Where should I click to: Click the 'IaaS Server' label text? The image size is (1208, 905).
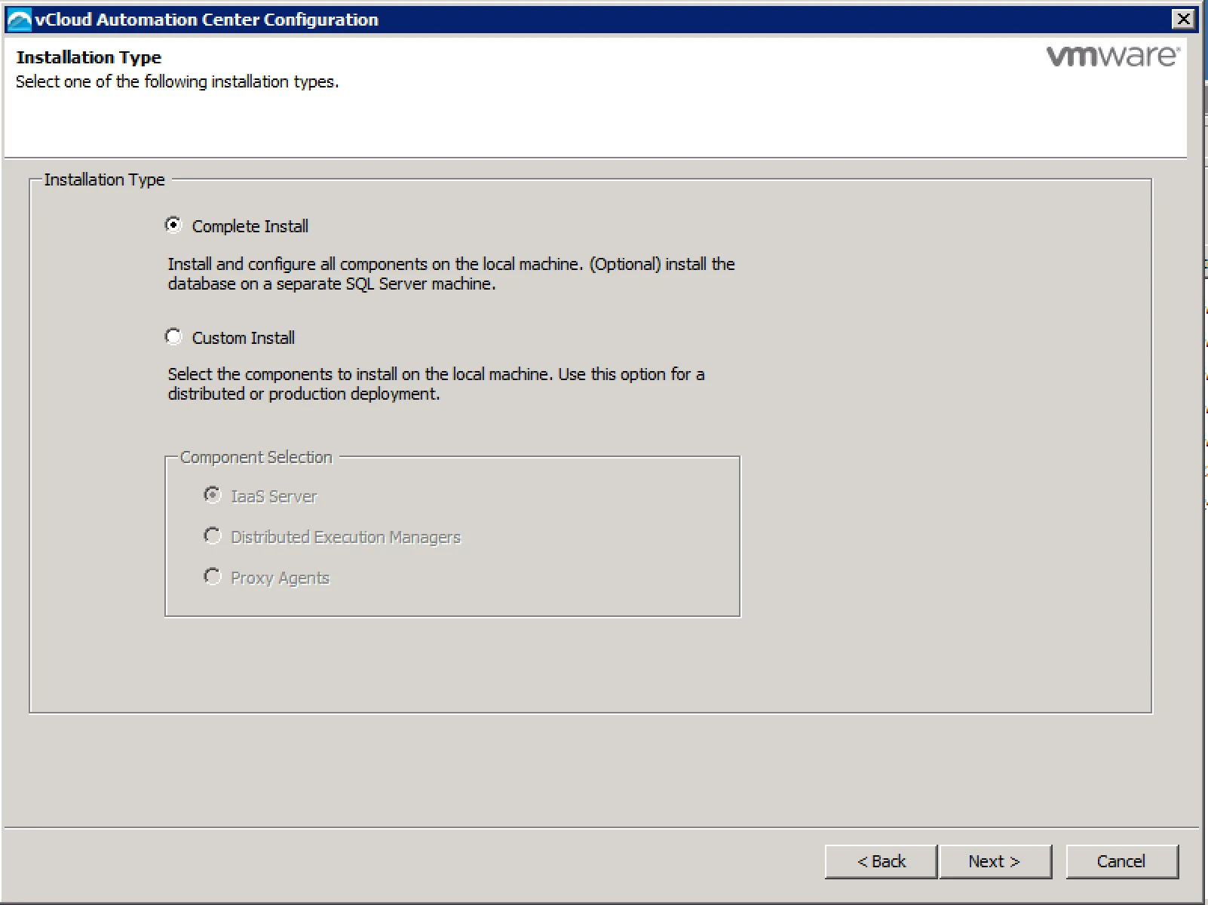click(274, 496)
